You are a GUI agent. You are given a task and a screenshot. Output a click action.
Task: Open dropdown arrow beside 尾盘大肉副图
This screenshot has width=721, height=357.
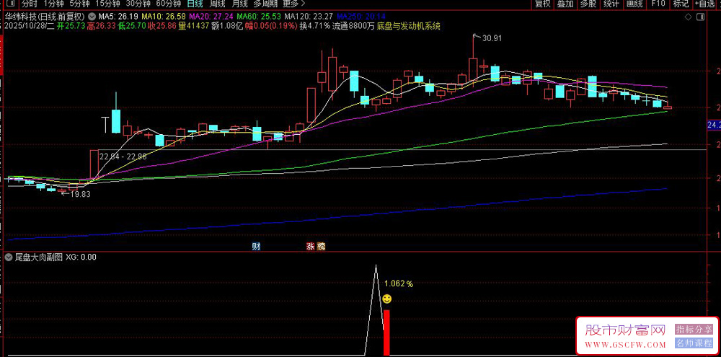tap(9, 257)
